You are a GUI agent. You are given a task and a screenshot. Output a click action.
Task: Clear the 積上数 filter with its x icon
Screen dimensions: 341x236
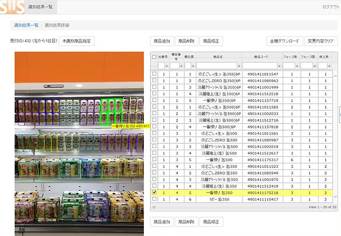click(329, 66)
